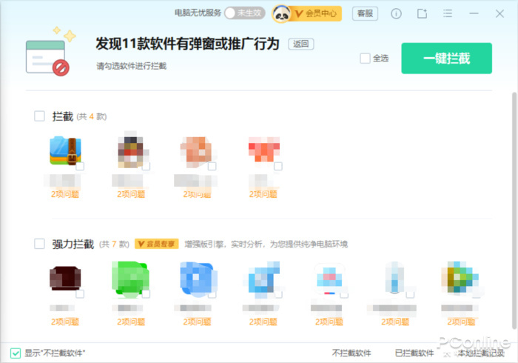This screenshot has width=518, height=363.
Task: Tick checkbox on the green software
Action: [146, 293]
